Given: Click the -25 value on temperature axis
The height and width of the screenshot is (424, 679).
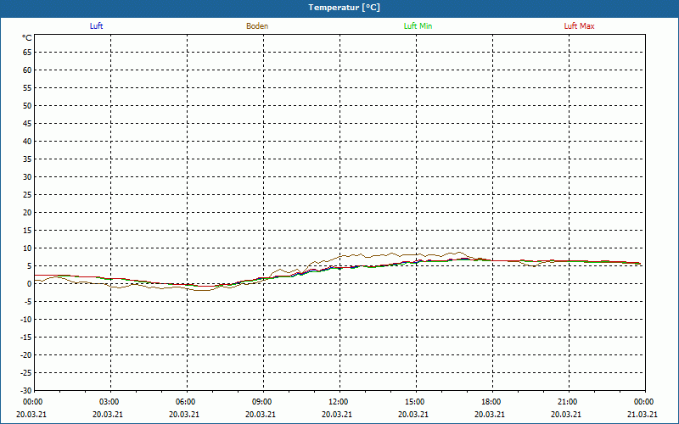Looking at the screenshot, I should point(26,373).
